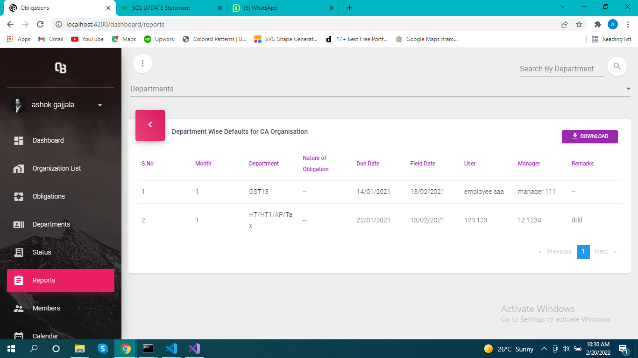
Task: Click Field Date column header
Action: pos(423,164)
